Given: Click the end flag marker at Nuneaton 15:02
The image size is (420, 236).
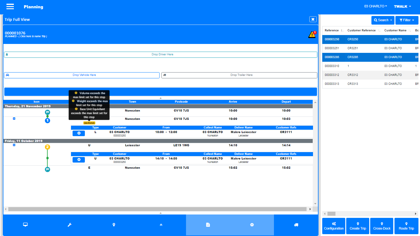Looking at the screenshot, I should point(47,169).
